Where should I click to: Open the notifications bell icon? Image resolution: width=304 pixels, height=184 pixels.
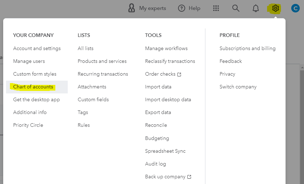pos(256,8)
